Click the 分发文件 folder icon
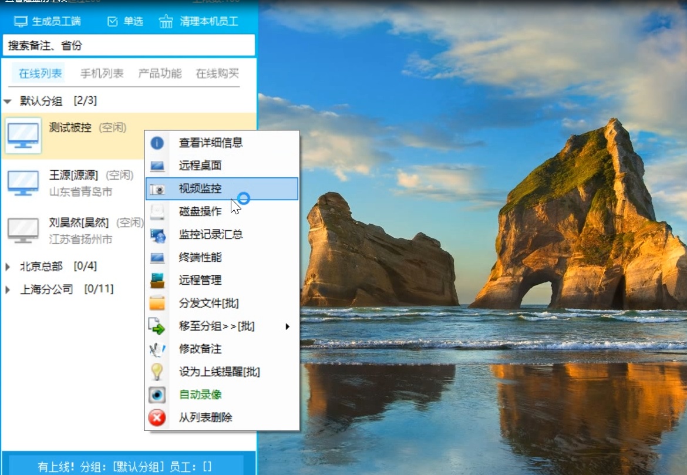The height and width of the screenshot is (475, 687). (x=157, y=304)
